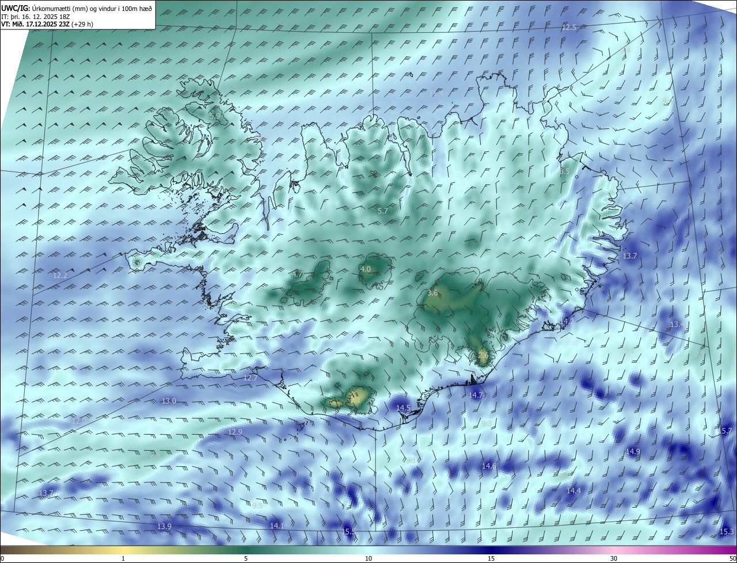Click the '15' tick on the color scale

(x=491, y=558)
